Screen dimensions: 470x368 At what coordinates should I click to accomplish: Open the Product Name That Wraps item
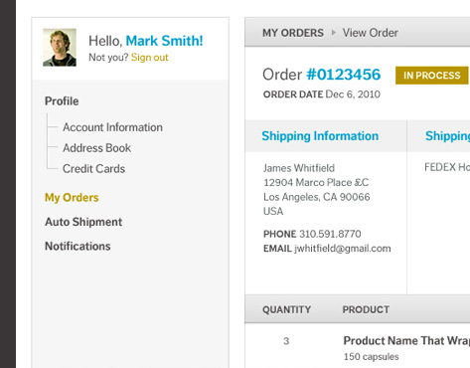click(406, 341)
